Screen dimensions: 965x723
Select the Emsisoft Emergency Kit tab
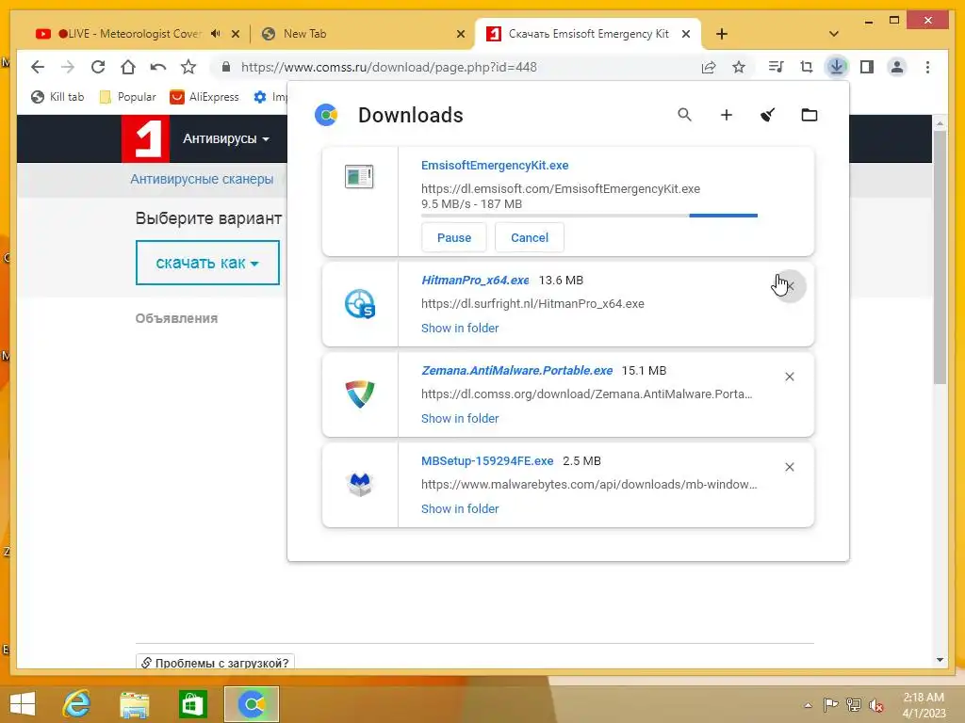click(x=588, y=34)
